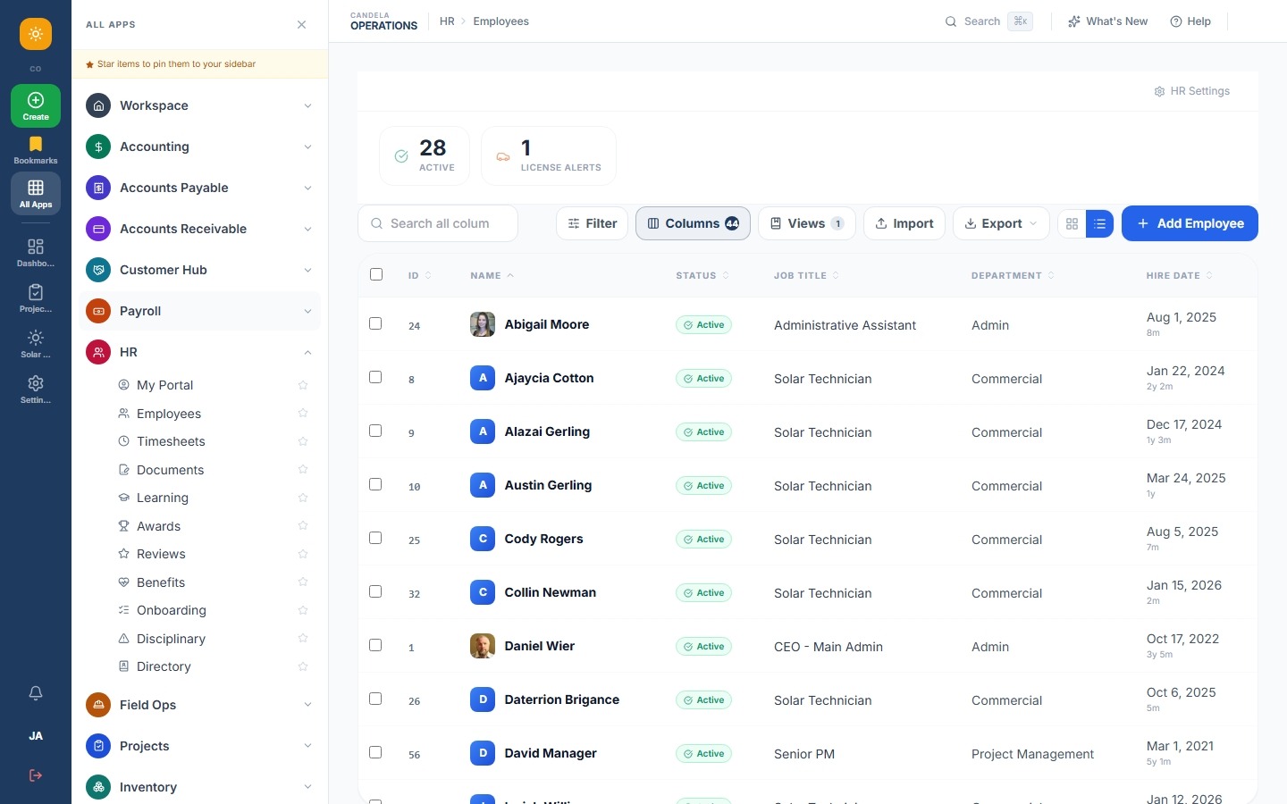
Task: Open the Filter button
Action: (x=592, y=223)
